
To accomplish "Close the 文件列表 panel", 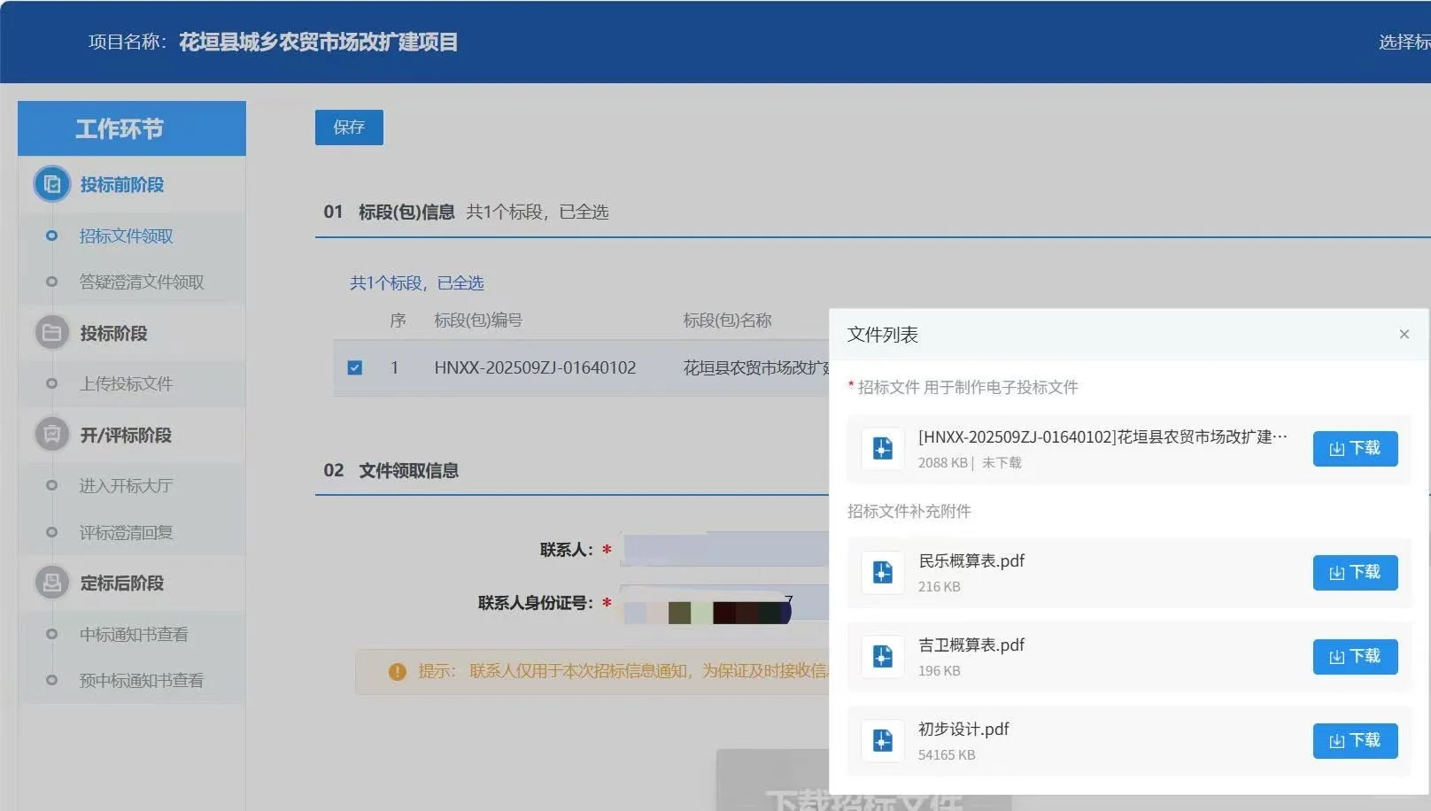I will tap(1404, 334).
